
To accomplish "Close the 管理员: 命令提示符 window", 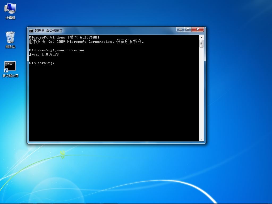I will [x=198, y=29].
